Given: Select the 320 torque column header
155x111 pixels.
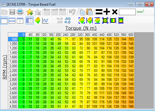Looking at the screenshot, I should click(x=80, y=35).
